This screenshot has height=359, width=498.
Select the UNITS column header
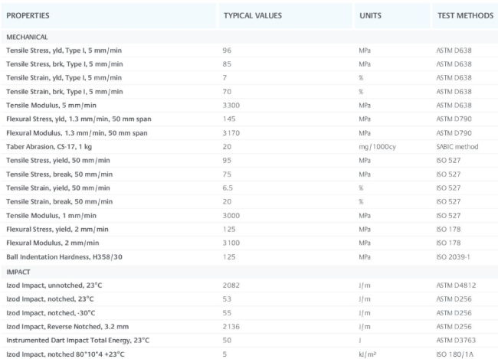click(x=370, y=15)
